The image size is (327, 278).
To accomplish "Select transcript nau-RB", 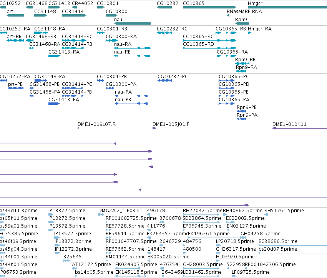I will pyautogui.click(x=132, y=56).
